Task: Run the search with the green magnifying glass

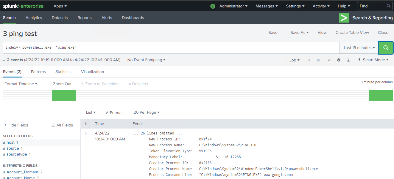Action: pyautogui.click(x=386, y=47)
